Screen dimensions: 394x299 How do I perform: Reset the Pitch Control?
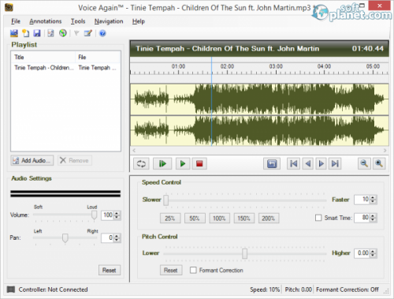click(x=171, y=270)
